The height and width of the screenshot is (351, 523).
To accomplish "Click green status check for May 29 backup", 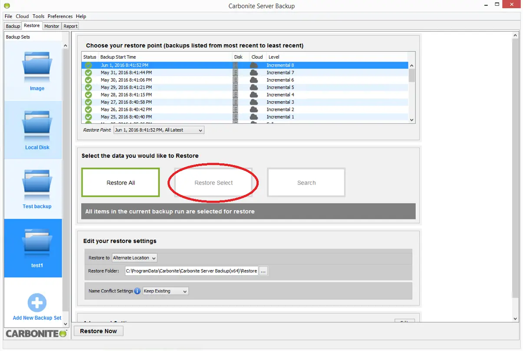I will 89,87.
